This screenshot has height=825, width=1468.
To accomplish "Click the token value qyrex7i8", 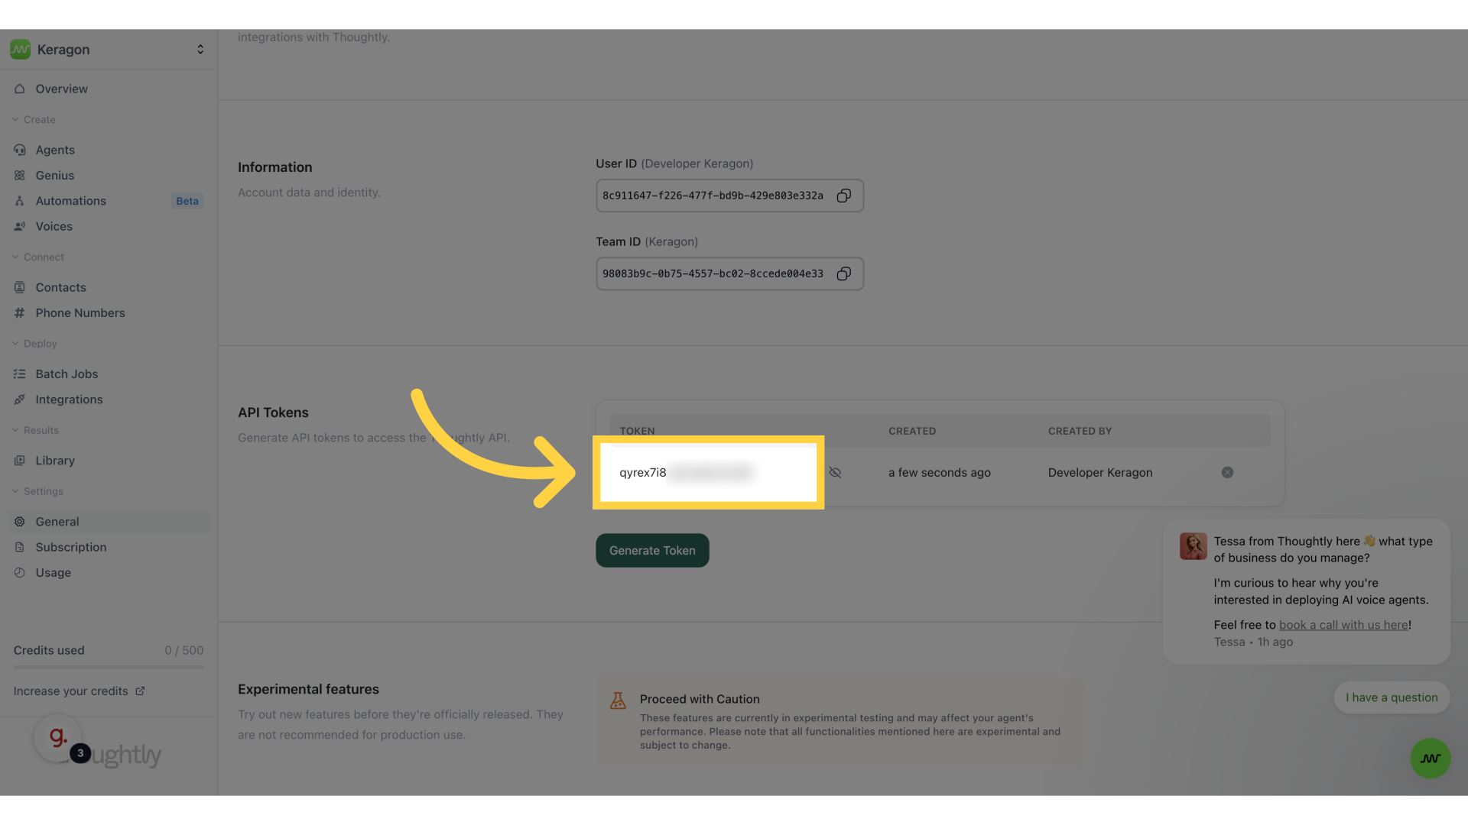I will pyautogui.click(x=642, y=473).
